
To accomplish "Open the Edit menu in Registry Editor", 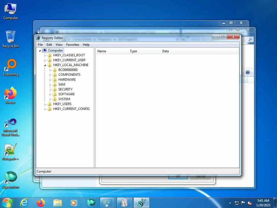I will (49, 45).
